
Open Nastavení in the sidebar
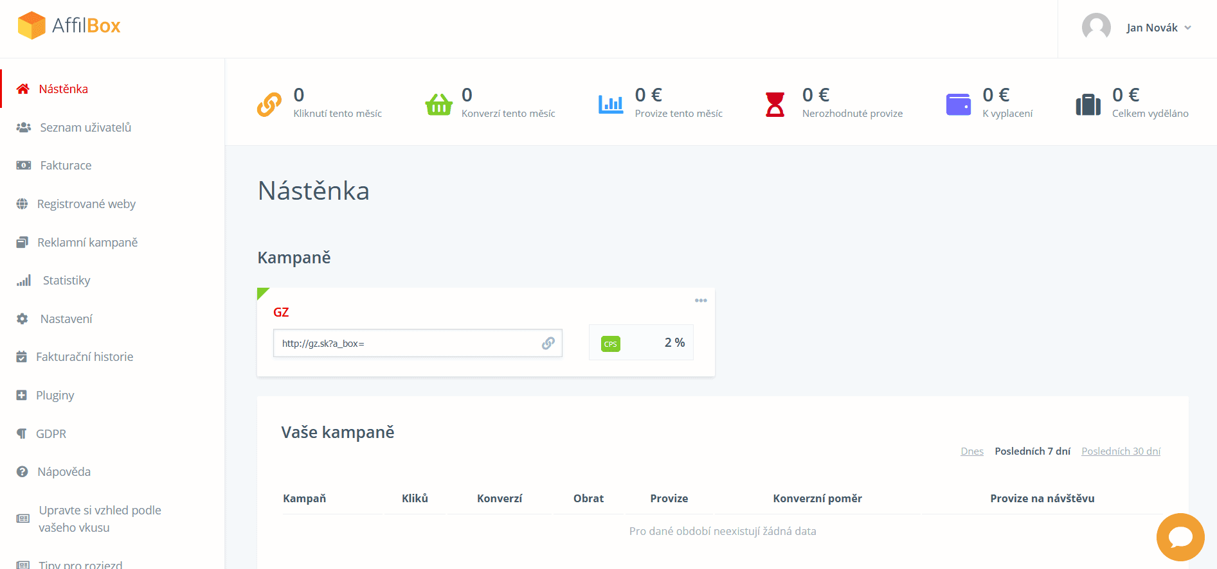pyautogui.click(x=66, y=319)
